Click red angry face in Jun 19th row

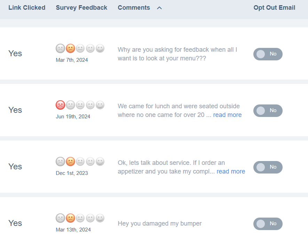pos(60,105)
